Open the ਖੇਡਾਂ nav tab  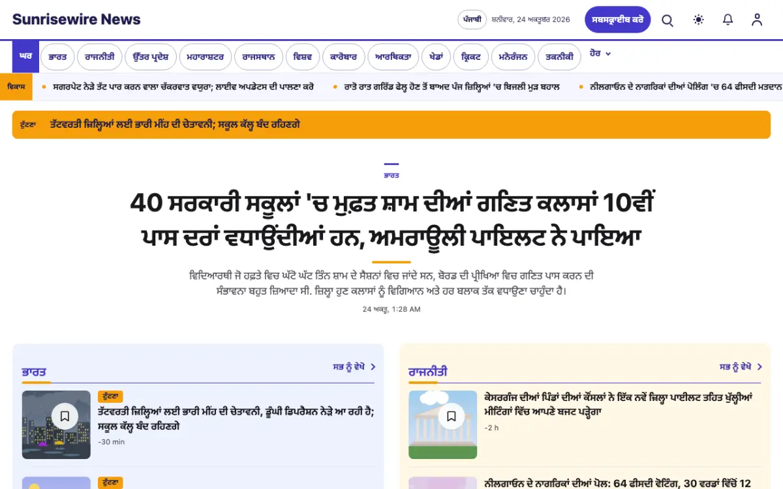pyautogui.click(x=436, y=57)
